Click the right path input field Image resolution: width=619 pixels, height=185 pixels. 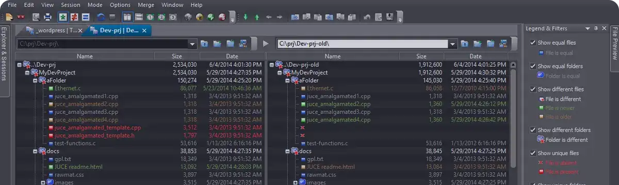click(363, 44)
